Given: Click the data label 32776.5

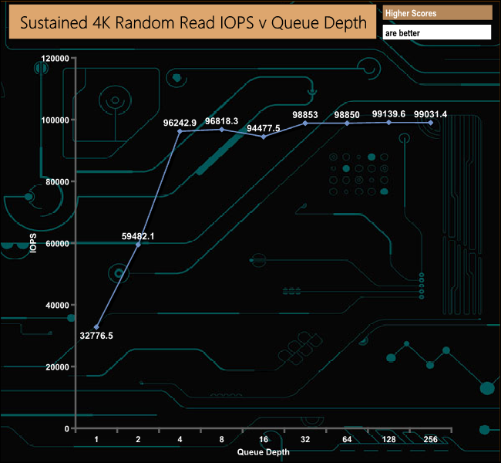Looking at the screenshot, I should point(96,336).
